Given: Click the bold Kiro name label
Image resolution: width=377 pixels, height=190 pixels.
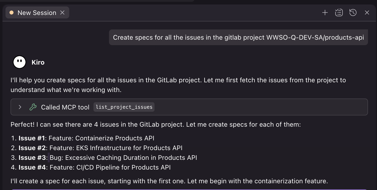Looking at the screenshot, I should click(x=38, y=62).
